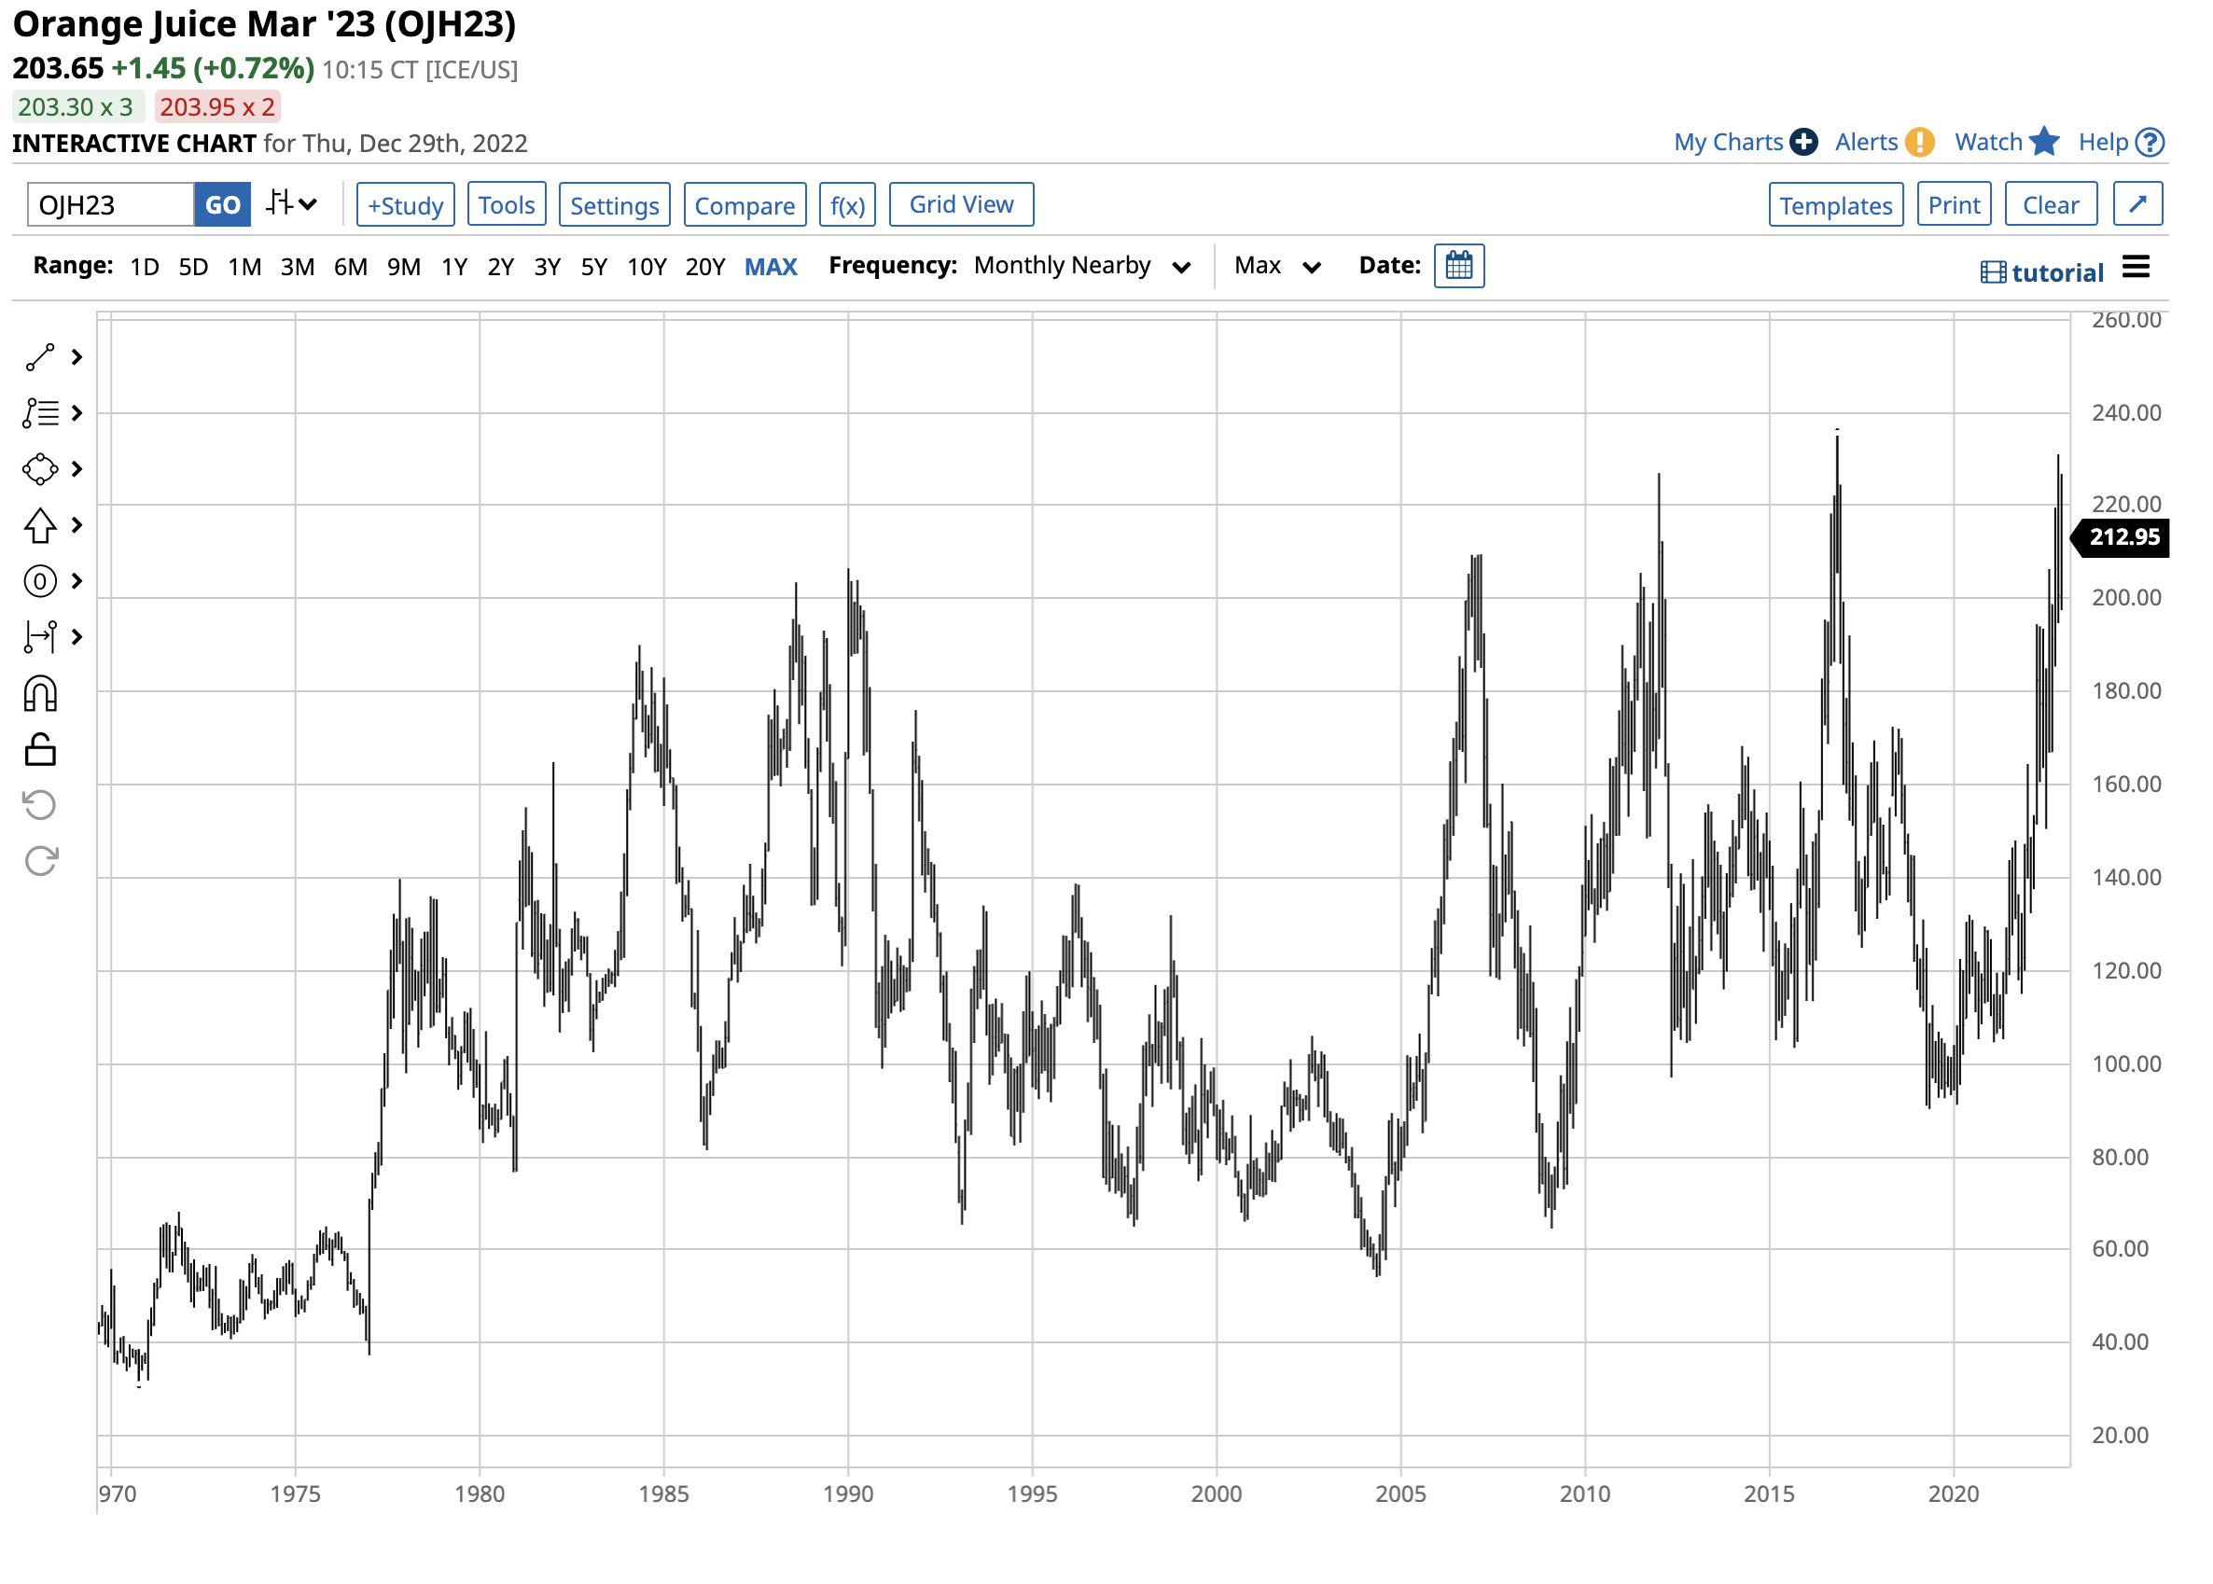Click the OJH23 symbol input field
2213x1584 pixels.
tap(110, 206)
